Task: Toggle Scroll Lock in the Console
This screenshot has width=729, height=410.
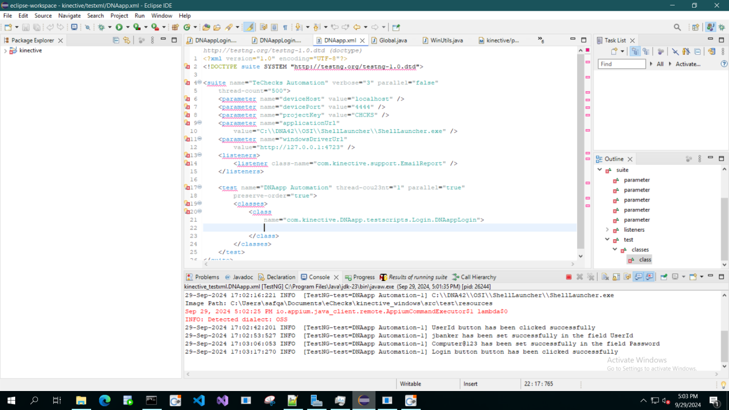Action: coord(616,277)
